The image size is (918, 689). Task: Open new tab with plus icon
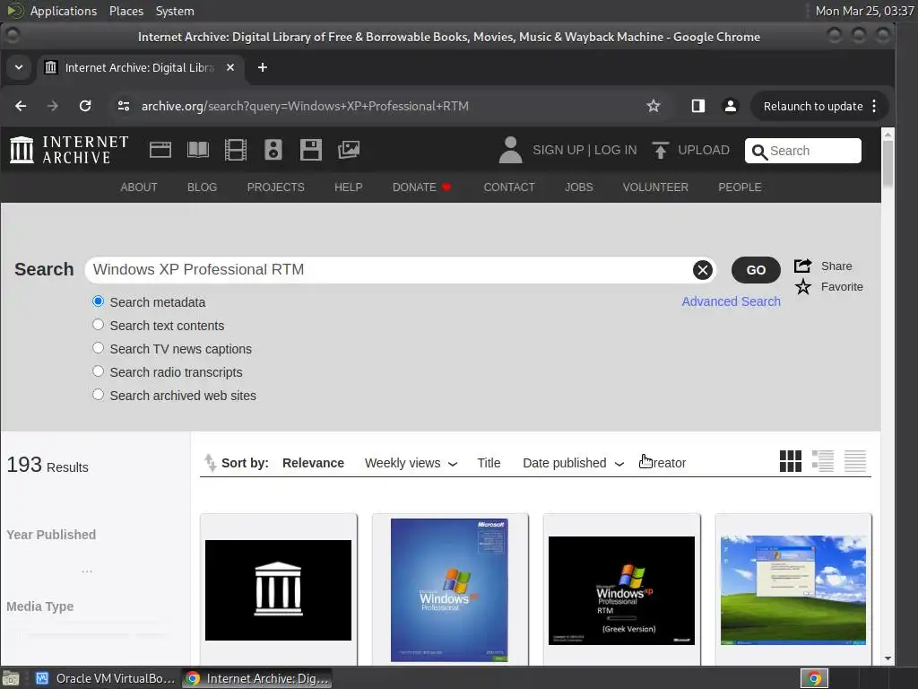(263, 68)
